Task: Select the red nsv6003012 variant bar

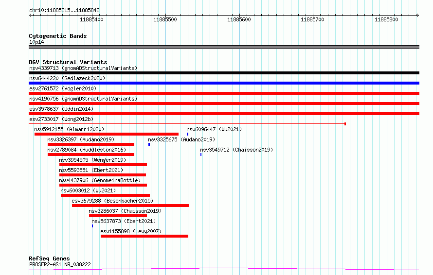Action: tap(105, 195)
